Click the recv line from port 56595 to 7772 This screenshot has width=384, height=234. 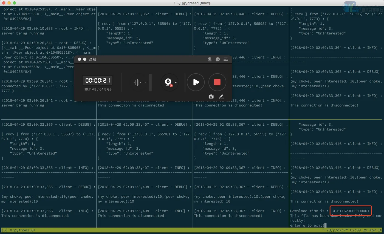tap(241, 24)
